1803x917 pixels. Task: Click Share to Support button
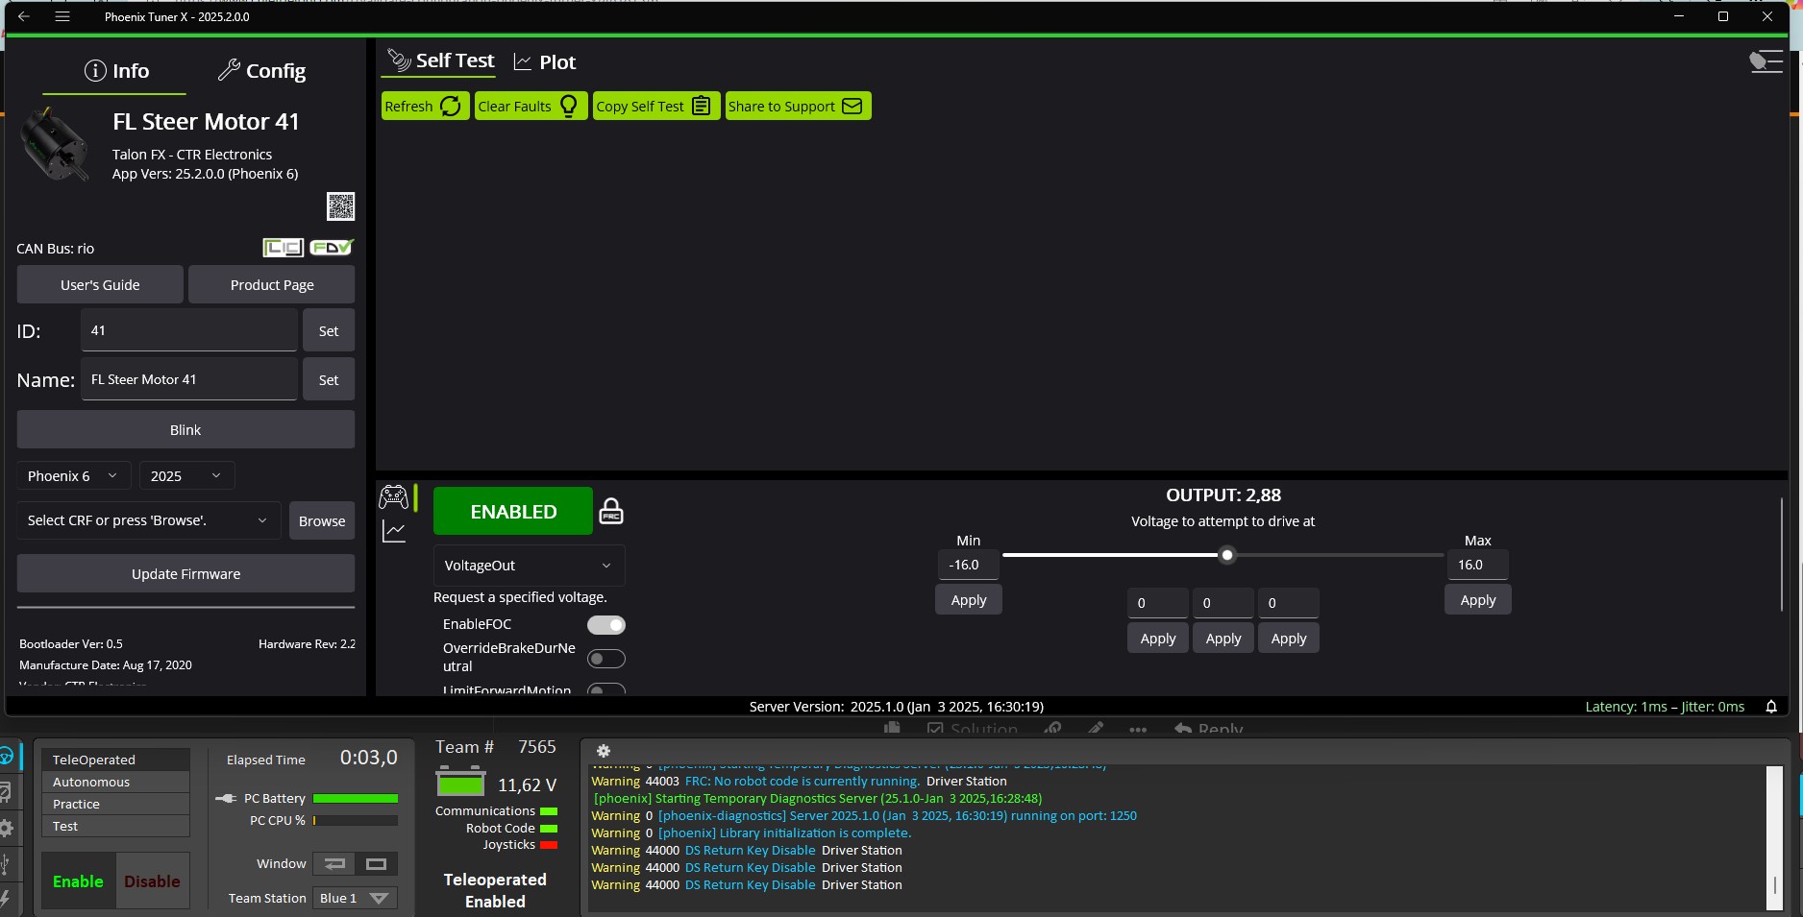798,106
